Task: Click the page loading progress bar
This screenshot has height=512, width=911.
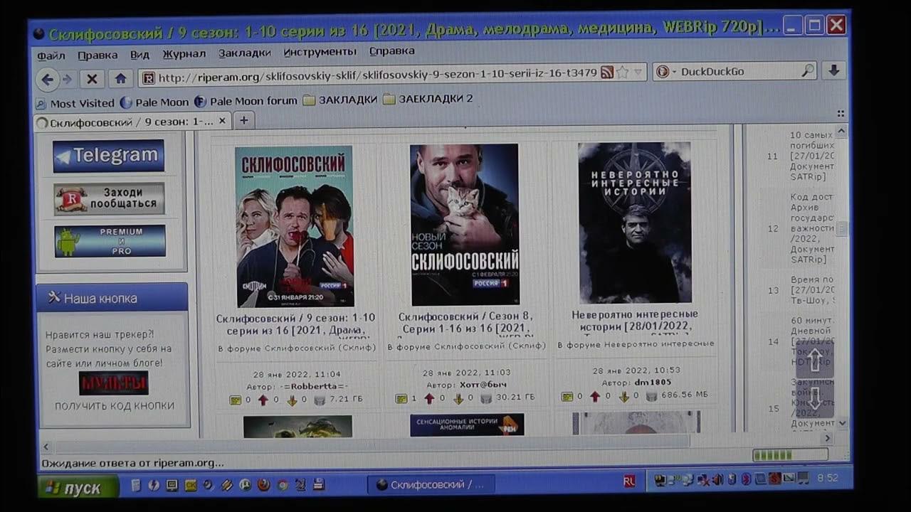Action: click(790, 454)
